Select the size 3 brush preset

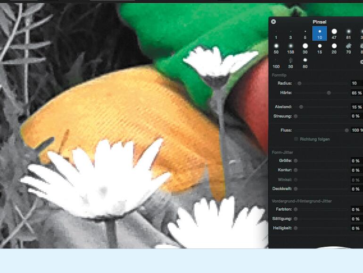pos(290,34)
